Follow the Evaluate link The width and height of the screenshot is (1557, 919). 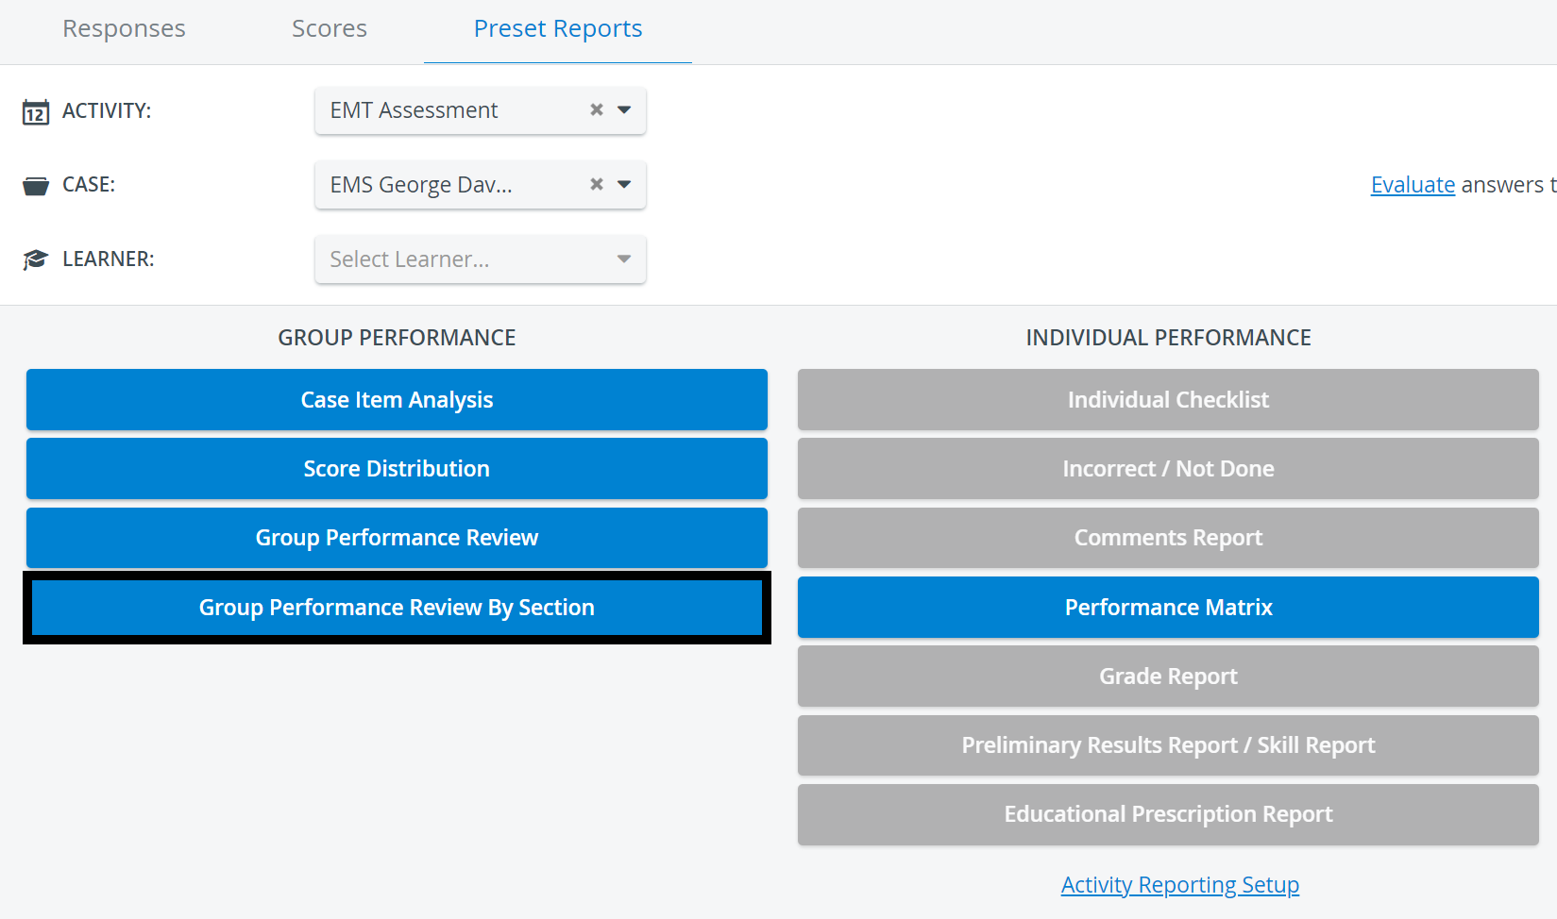(1413, 185)
